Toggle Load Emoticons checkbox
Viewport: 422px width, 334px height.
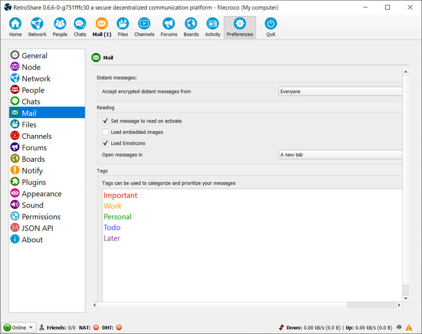[105, 143]
